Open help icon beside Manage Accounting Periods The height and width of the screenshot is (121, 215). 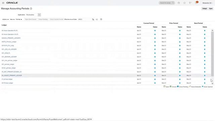[31, 9]
